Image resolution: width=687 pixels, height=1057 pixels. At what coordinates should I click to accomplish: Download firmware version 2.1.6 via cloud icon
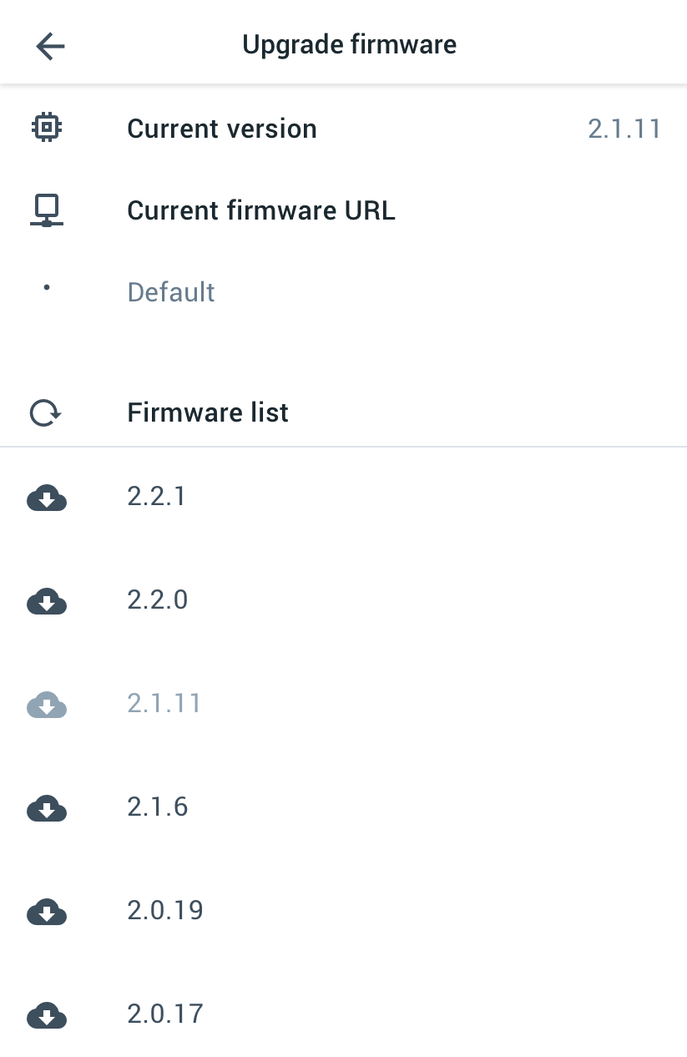(47, 808)
